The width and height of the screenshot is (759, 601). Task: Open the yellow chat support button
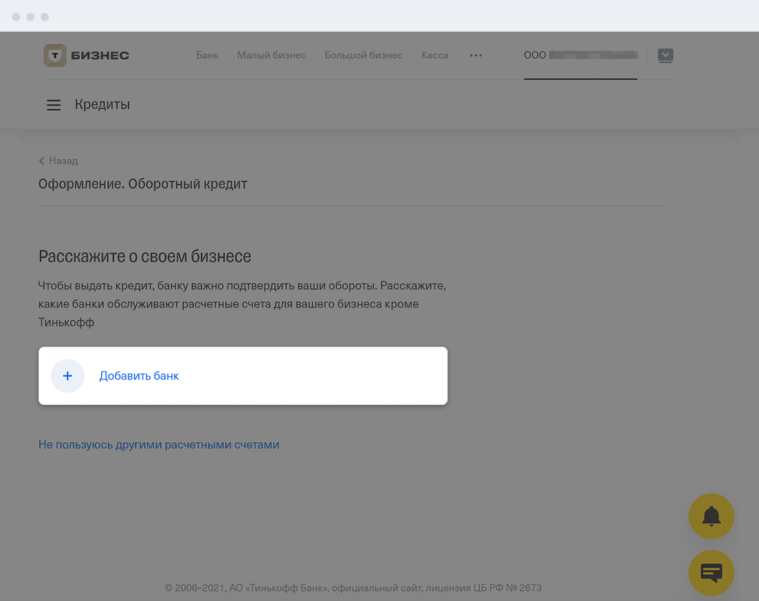click(711, 572)
